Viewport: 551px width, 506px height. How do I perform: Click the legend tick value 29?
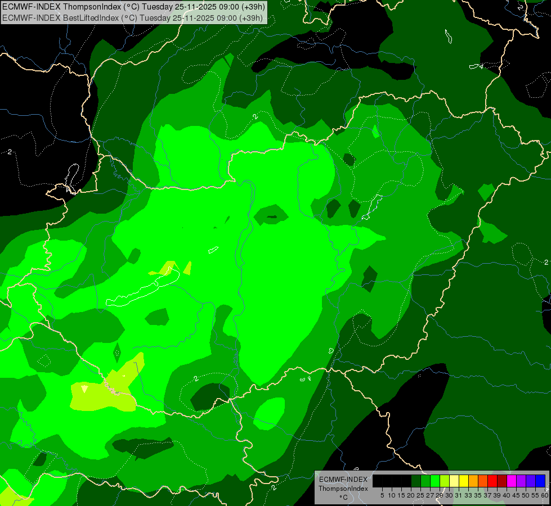[440, 495]
